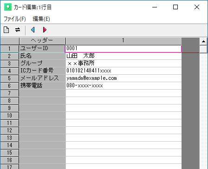Select row number 7 header

(x=10, y=93)
